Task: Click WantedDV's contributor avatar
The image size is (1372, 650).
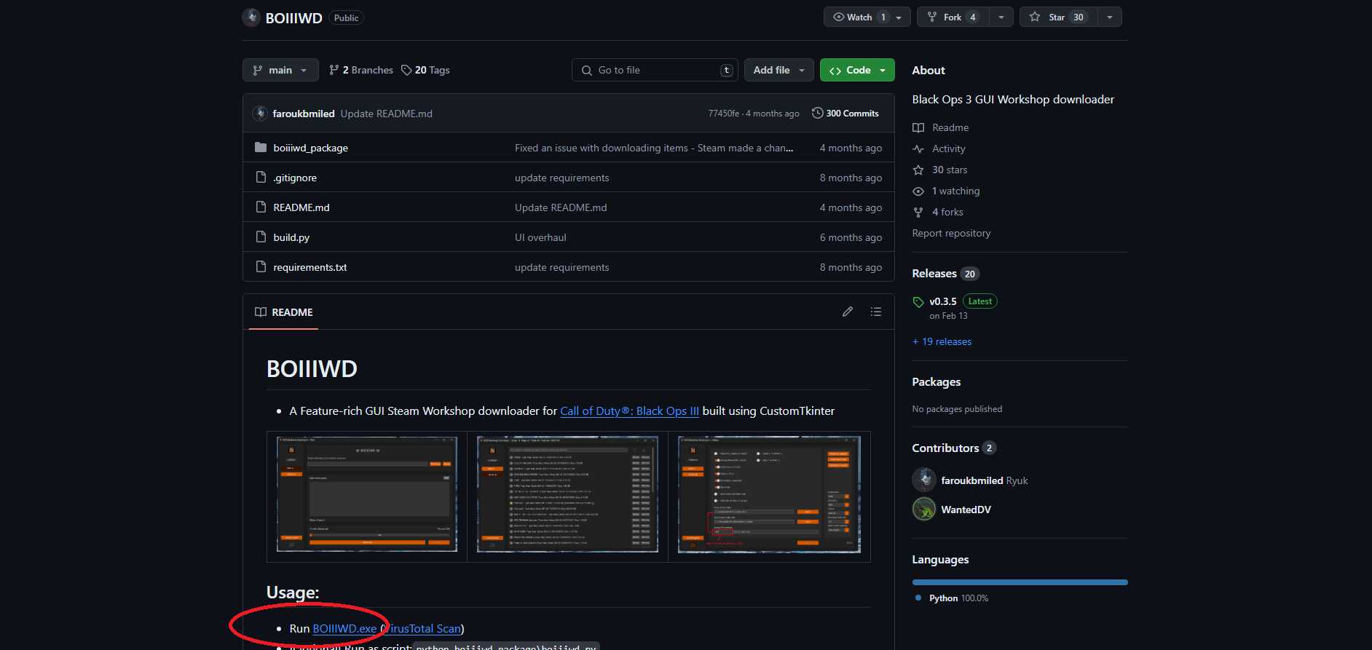Action: [924, 510]
